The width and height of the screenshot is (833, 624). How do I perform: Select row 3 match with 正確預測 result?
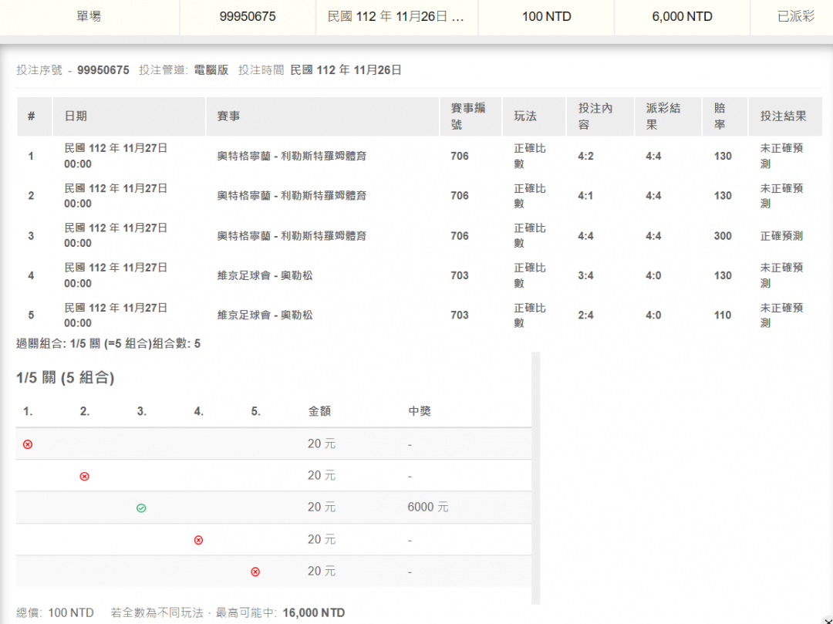pyautogui.click(x=292, y=236)
